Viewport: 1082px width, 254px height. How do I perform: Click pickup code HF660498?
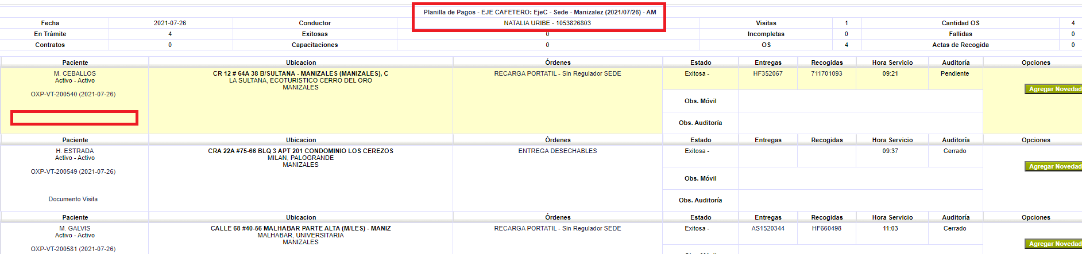(x=826, y=228)
